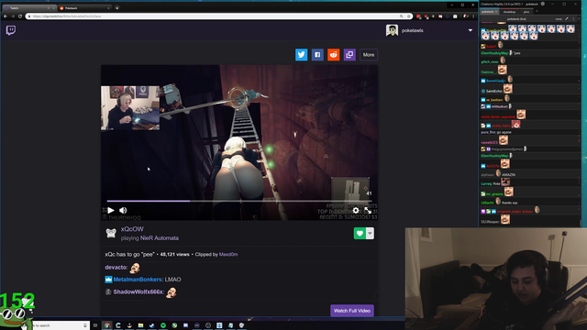Go forward in the browser
587x330 pixels.
coord(13,16)
